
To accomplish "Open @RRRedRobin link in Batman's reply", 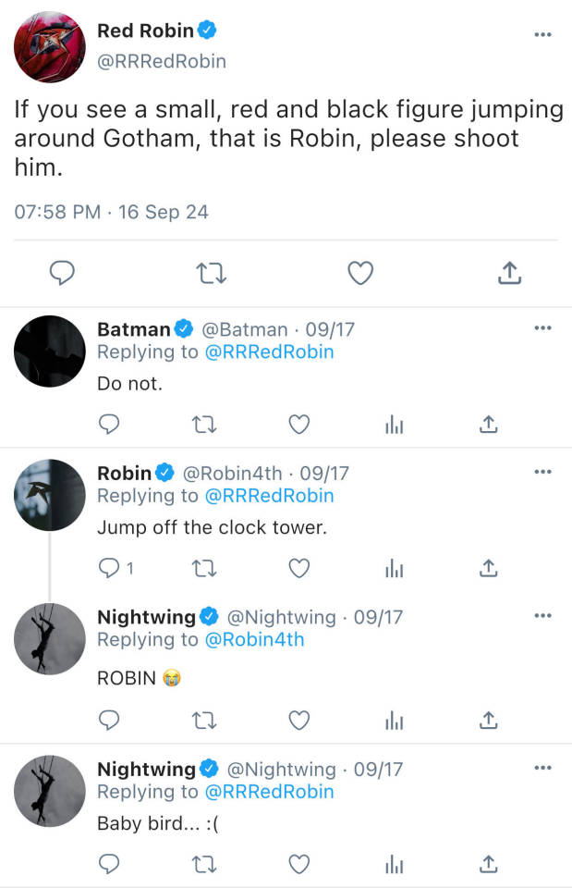I will [270, 351].
